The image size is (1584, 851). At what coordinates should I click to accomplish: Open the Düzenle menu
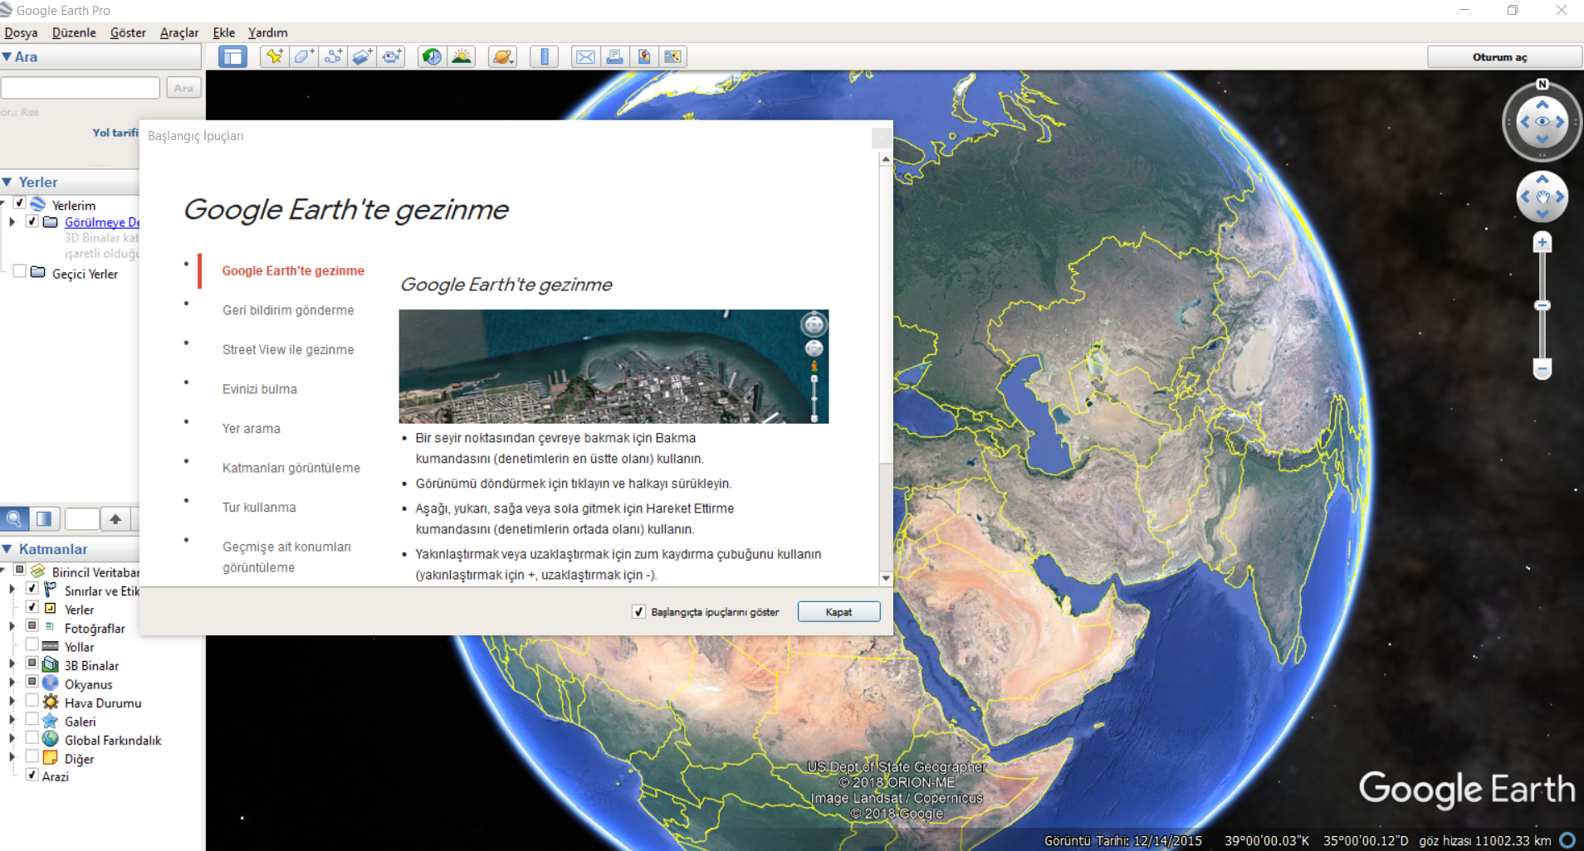74,32
